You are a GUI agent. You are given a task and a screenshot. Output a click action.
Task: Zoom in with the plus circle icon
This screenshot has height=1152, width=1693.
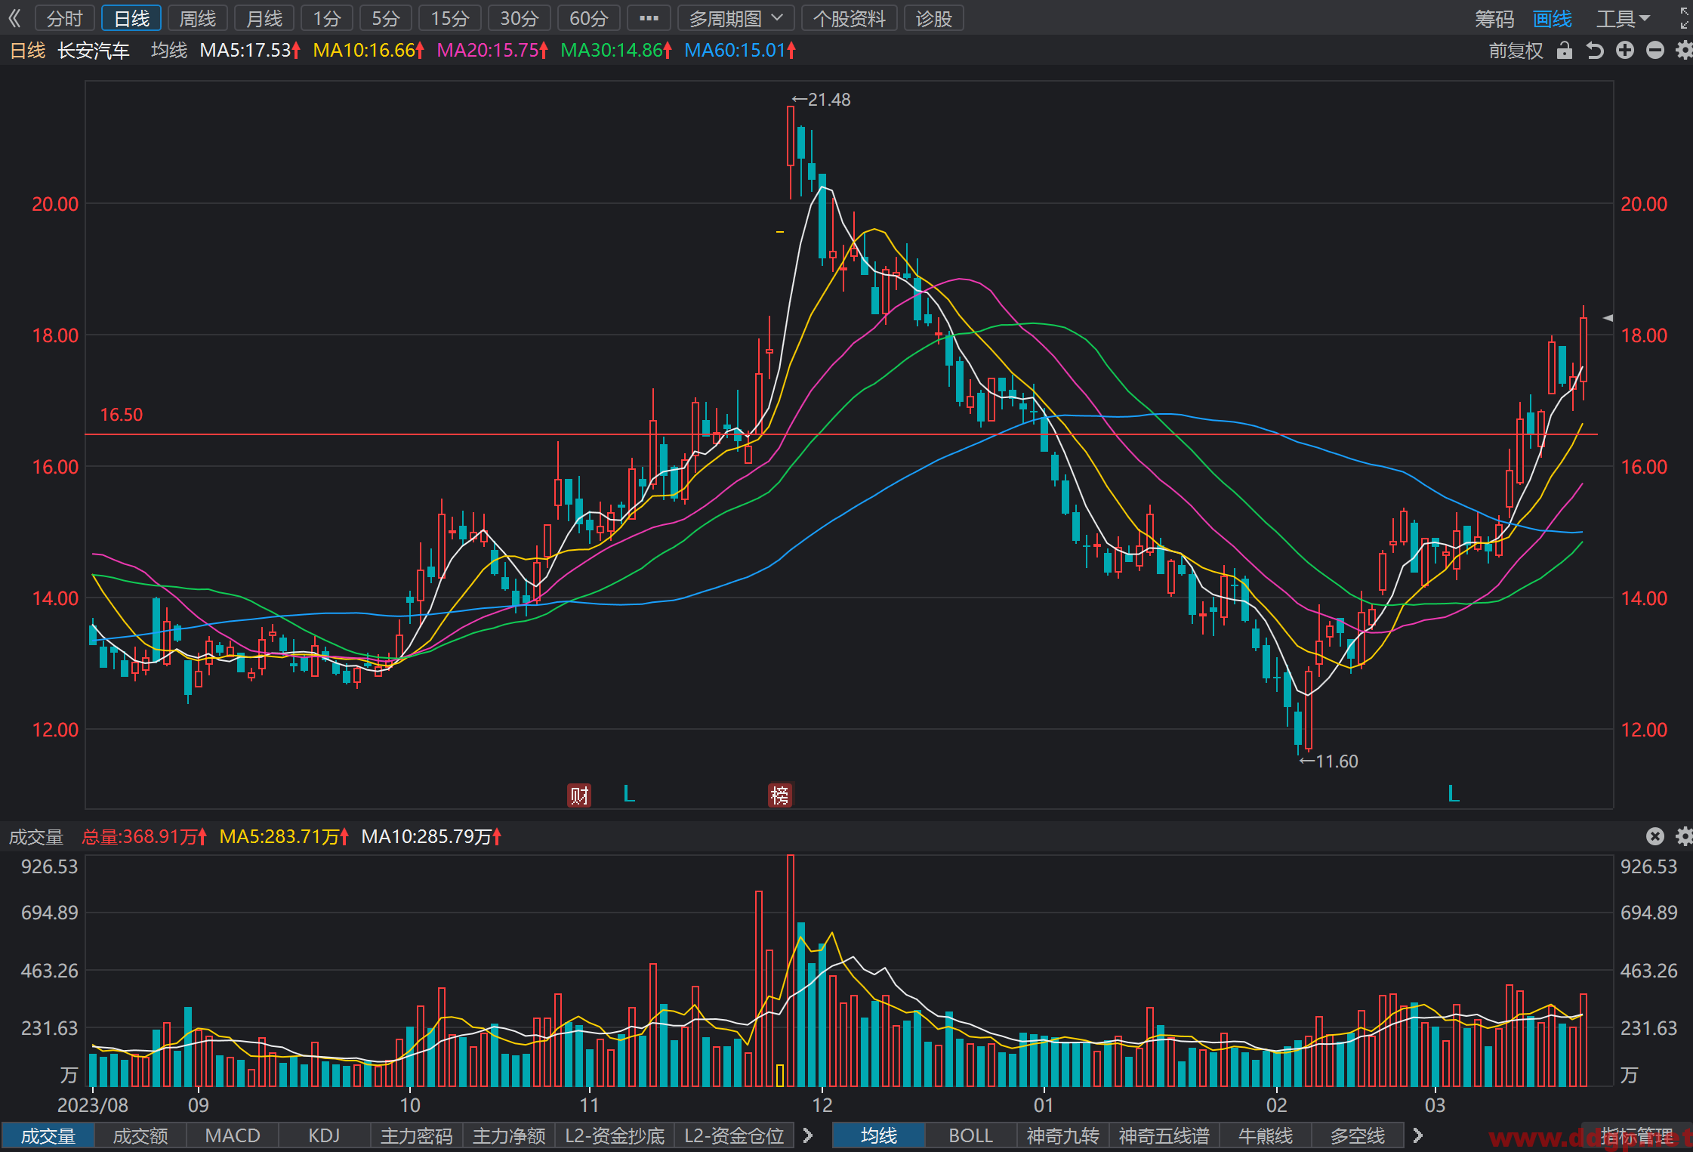click(x=1625, y=51)
